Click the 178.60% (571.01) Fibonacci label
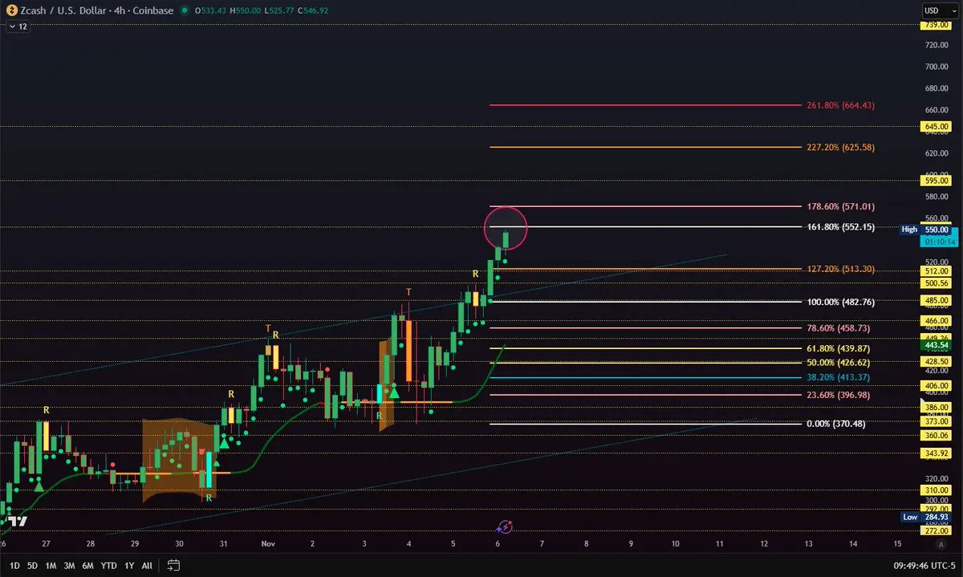Image resolution: width=963 pixels, height=577 pixels. click(840, 206)
